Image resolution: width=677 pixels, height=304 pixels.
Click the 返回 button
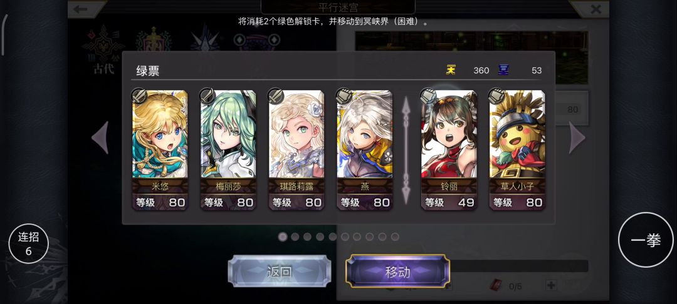pos(280,271)
